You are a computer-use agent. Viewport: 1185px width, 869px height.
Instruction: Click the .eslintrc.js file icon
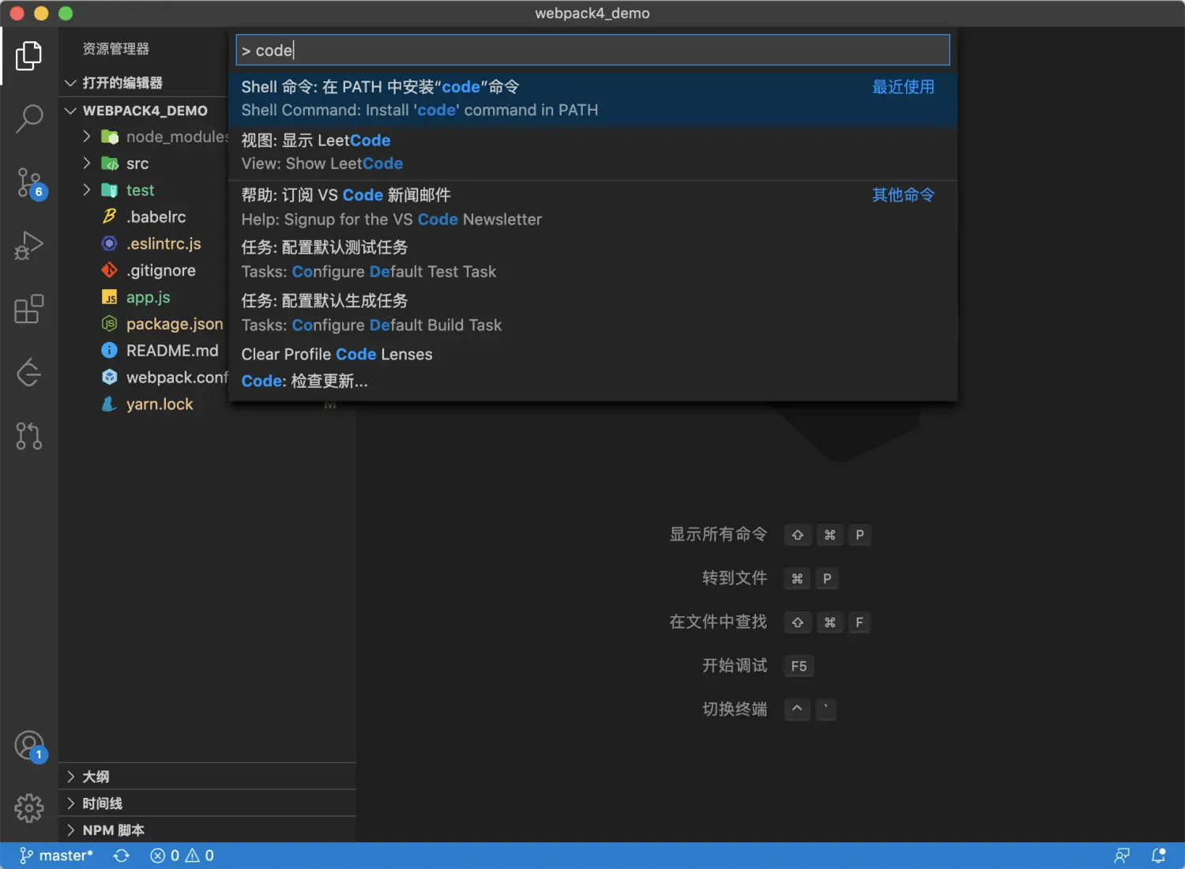[x=110, y=243]
